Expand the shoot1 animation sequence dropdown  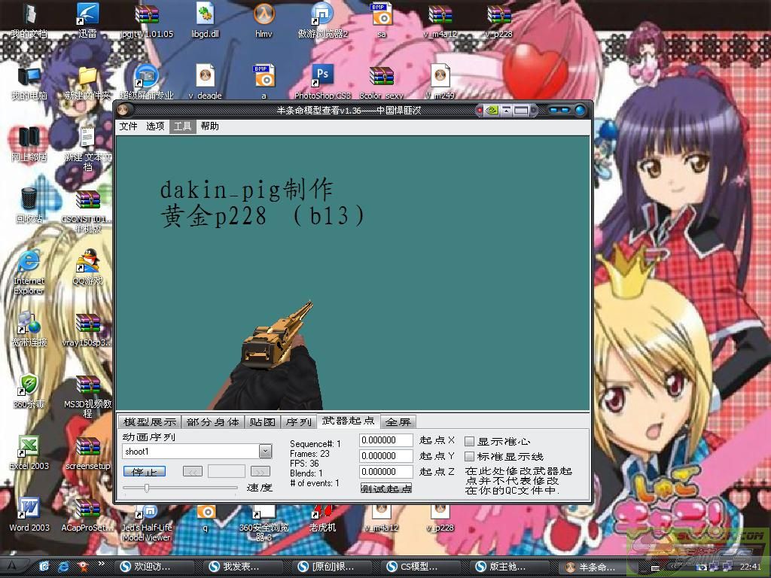(x=265, y=452)
